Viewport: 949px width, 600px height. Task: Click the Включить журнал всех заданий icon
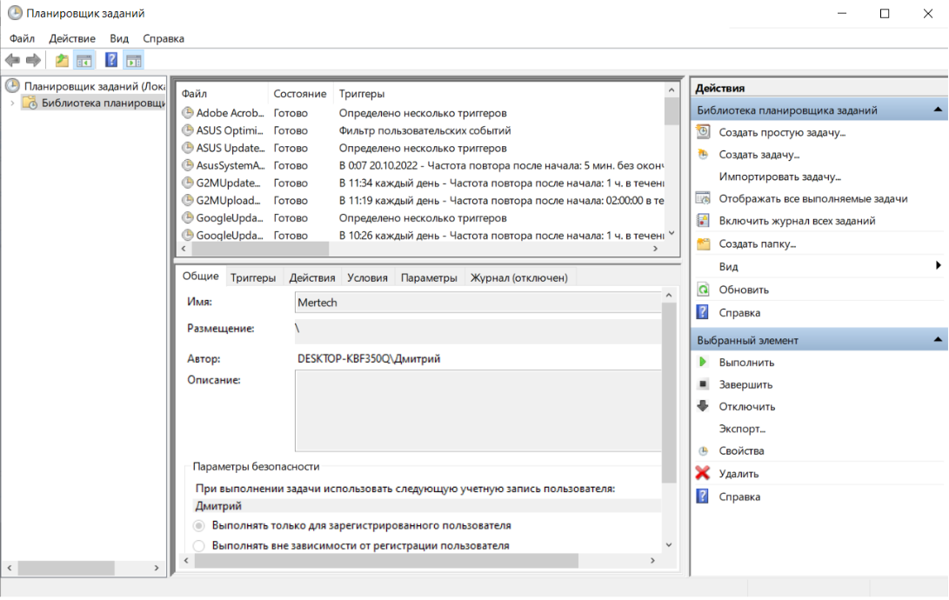click(703, 221)
